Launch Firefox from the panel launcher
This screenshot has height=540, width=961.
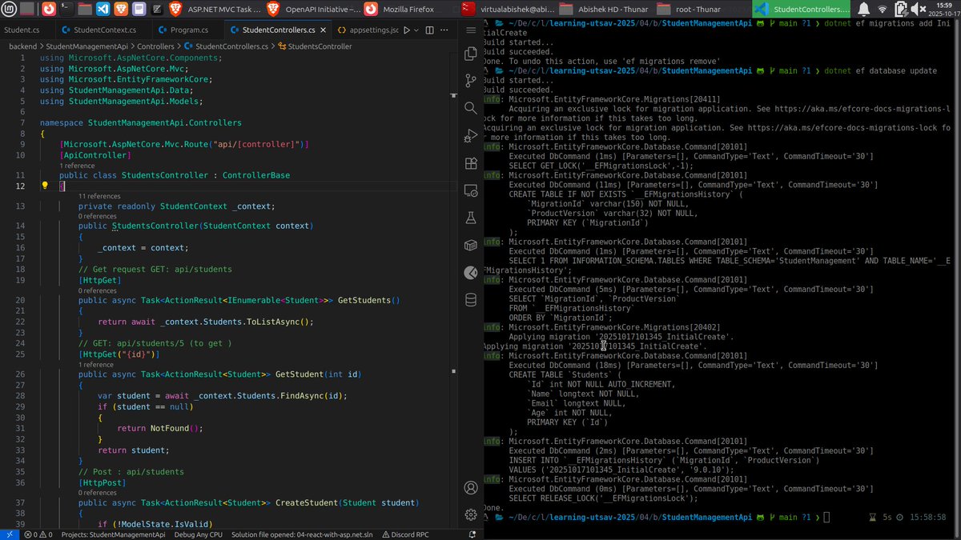[49, 10]
